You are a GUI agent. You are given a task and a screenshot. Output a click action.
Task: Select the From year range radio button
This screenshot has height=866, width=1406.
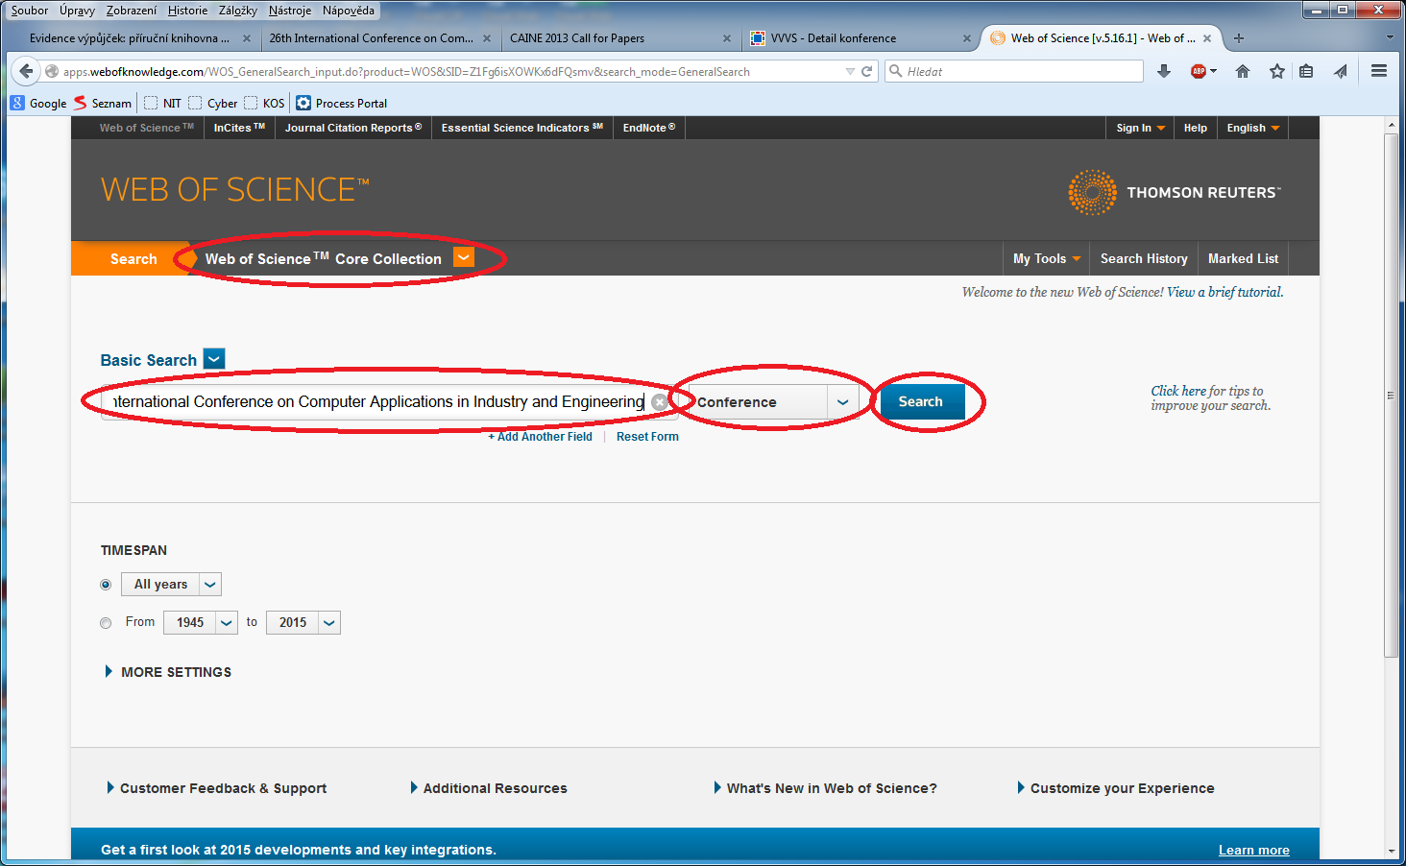106,623
